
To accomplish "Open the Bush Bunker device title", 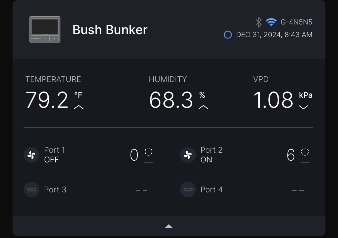I will pyautogui.click(x=110, y=30).
